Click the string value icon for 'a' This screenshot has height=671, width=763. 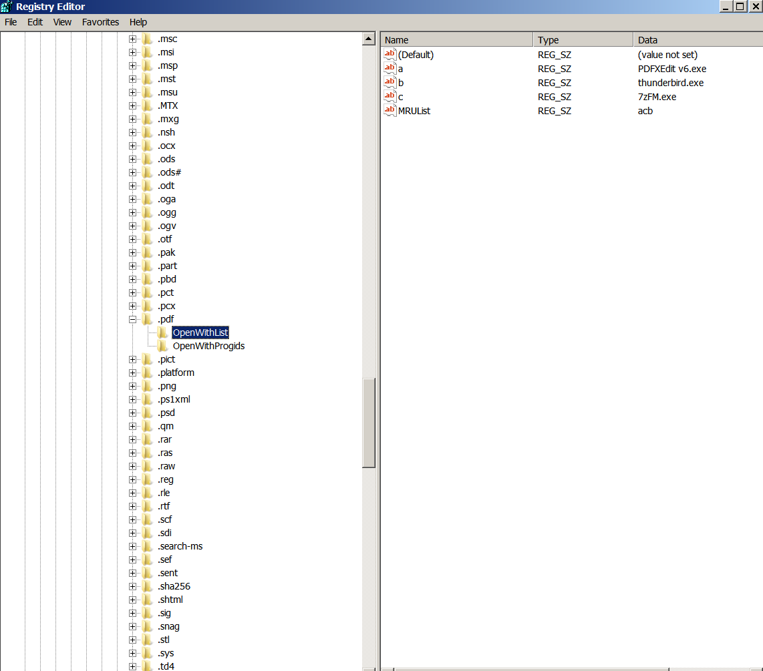coord(390,68)
